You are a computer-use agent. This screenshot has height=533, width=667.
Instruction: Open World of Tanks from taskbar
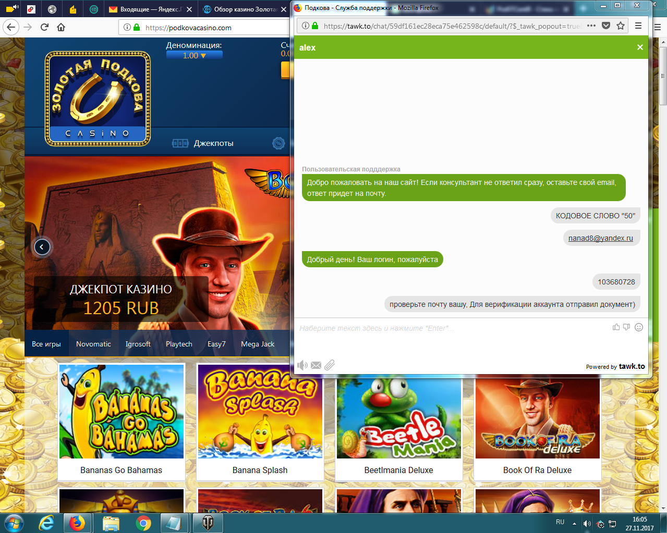pyautogui.click(x=208, y=523)
